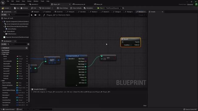
Task: Close the Components panel
Action: (15, 12)
